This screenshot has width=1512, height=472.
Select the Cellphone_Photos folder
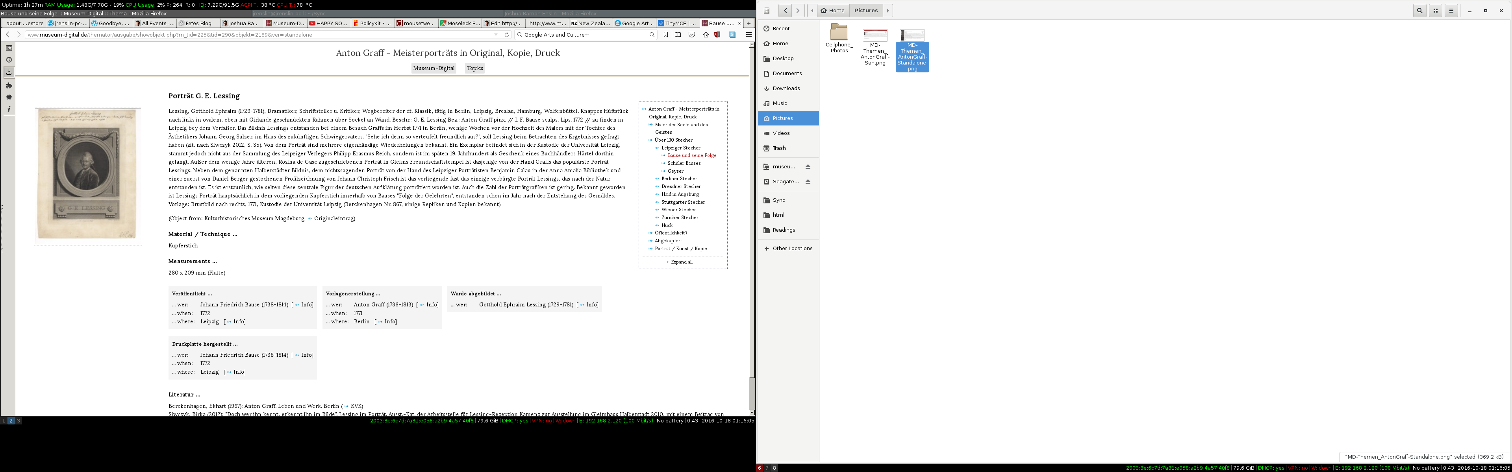tap(839, 39)
